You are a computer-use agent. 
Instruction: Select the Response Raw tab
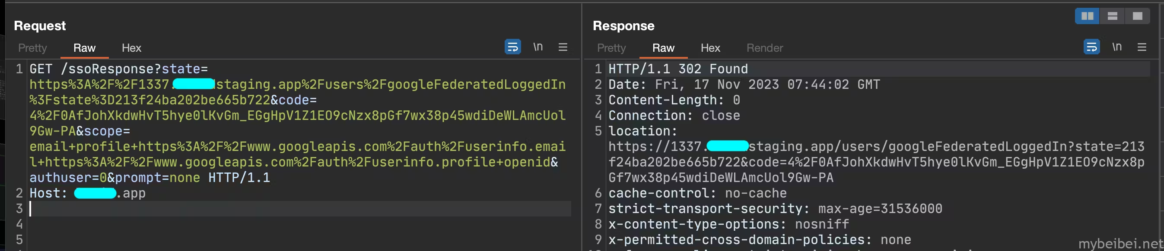(663, 48)
